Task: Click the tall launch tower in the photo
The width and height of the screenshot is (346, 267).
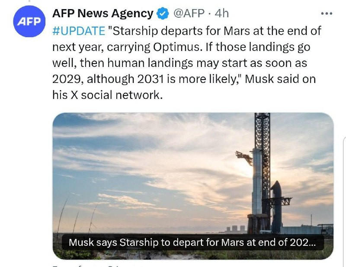Action: click(262, 164)
